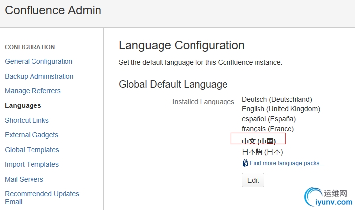Viewport: 355px width, 210px height.
Task: Open External Gadgets settings
Action: pos(32,135)
